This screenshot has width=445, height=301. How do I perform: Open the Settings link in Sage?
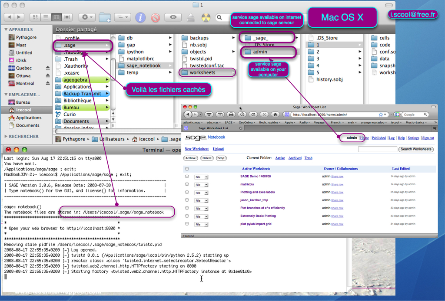[x=413, y=138]
